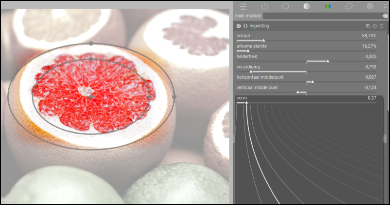
Task: Select the outer ellipse right handle
Action: [x=174, y=96]
